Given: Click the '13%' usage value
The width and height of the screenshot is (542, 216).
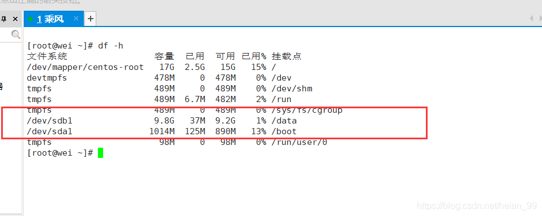Looking at the screenshot, I should click(x=259, y=131).
